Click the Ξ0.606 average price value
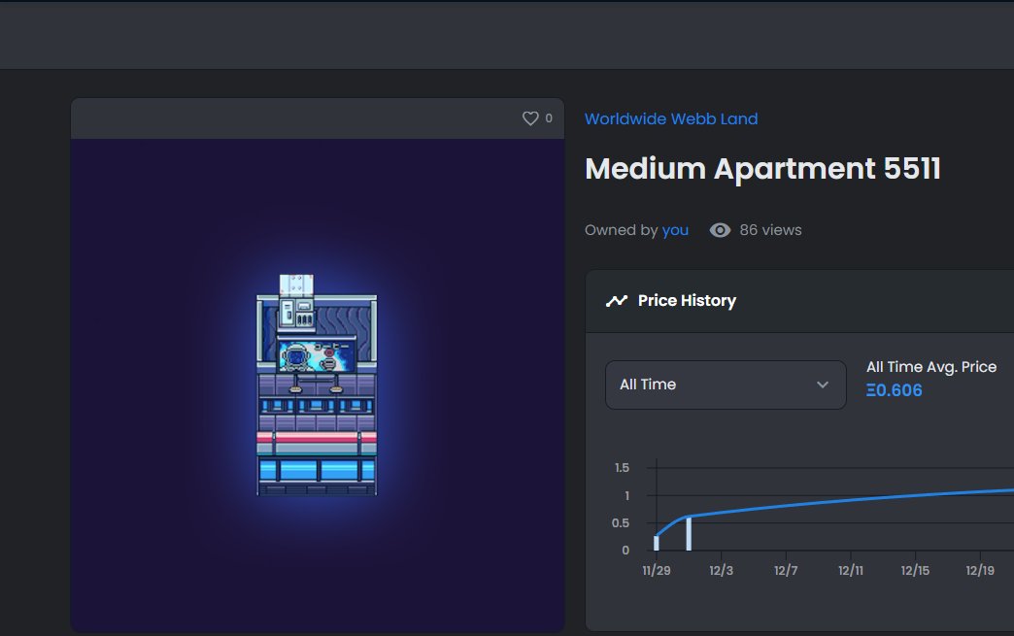Viewport: 1014px width, 636px height. tap(895, 390)
